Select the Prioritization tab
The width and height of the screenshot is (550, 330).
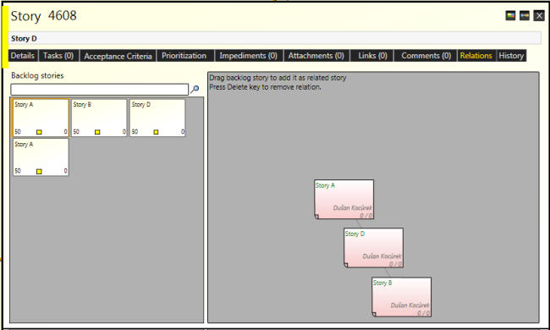point(184,56)
